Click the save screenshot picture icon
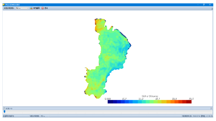This screenshot has width=216, height=121. click(x=31, y=8)
